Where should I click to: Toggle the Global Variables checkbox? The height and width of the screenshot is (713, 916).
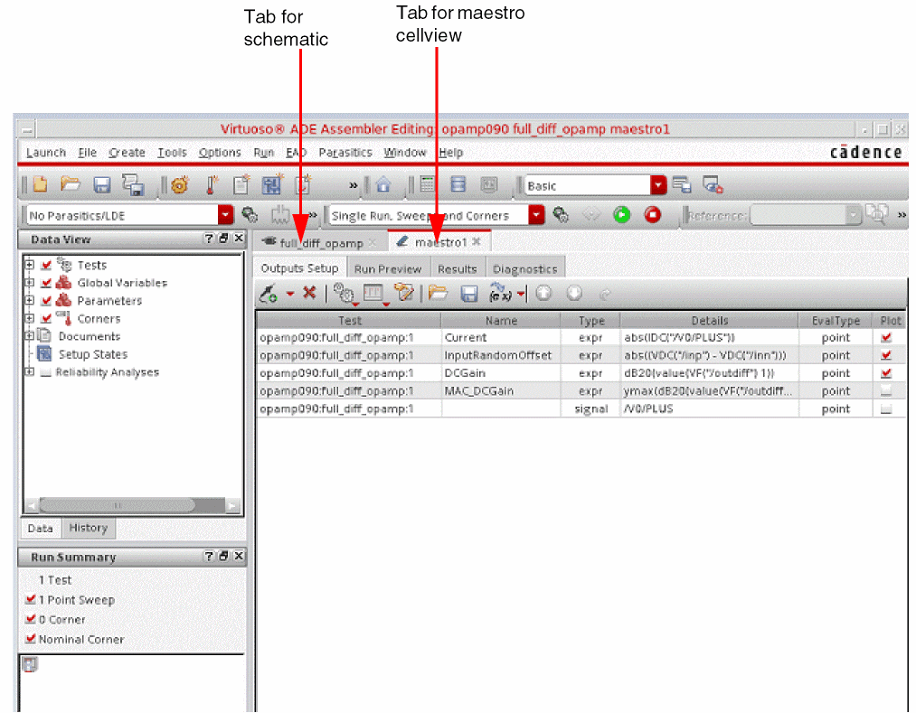(46, 283)
